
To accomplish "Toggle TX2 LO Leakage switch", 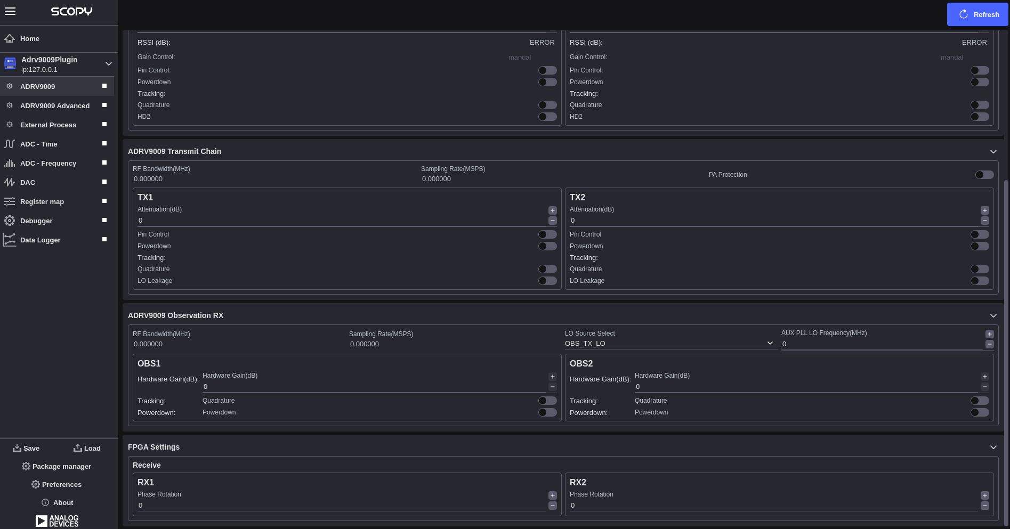I will [x=980, y=281].
